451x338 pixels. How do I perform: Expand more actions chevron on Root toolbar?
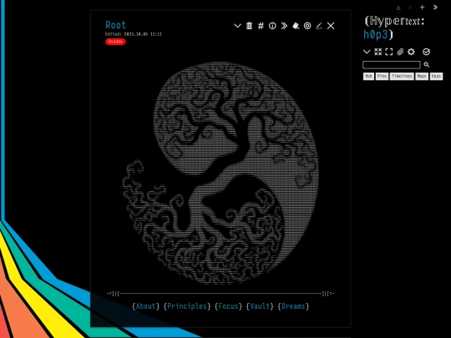237,26
